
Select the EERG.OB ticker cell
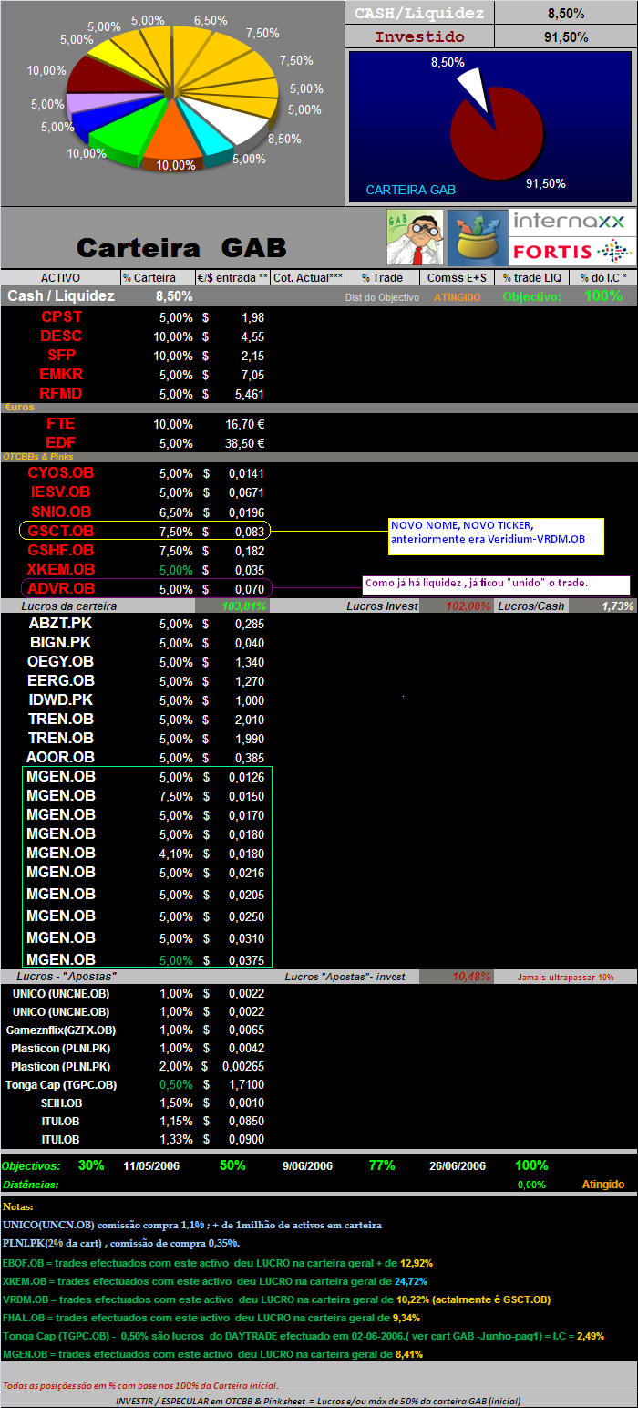pyautogui.click(x=61, y=680)
